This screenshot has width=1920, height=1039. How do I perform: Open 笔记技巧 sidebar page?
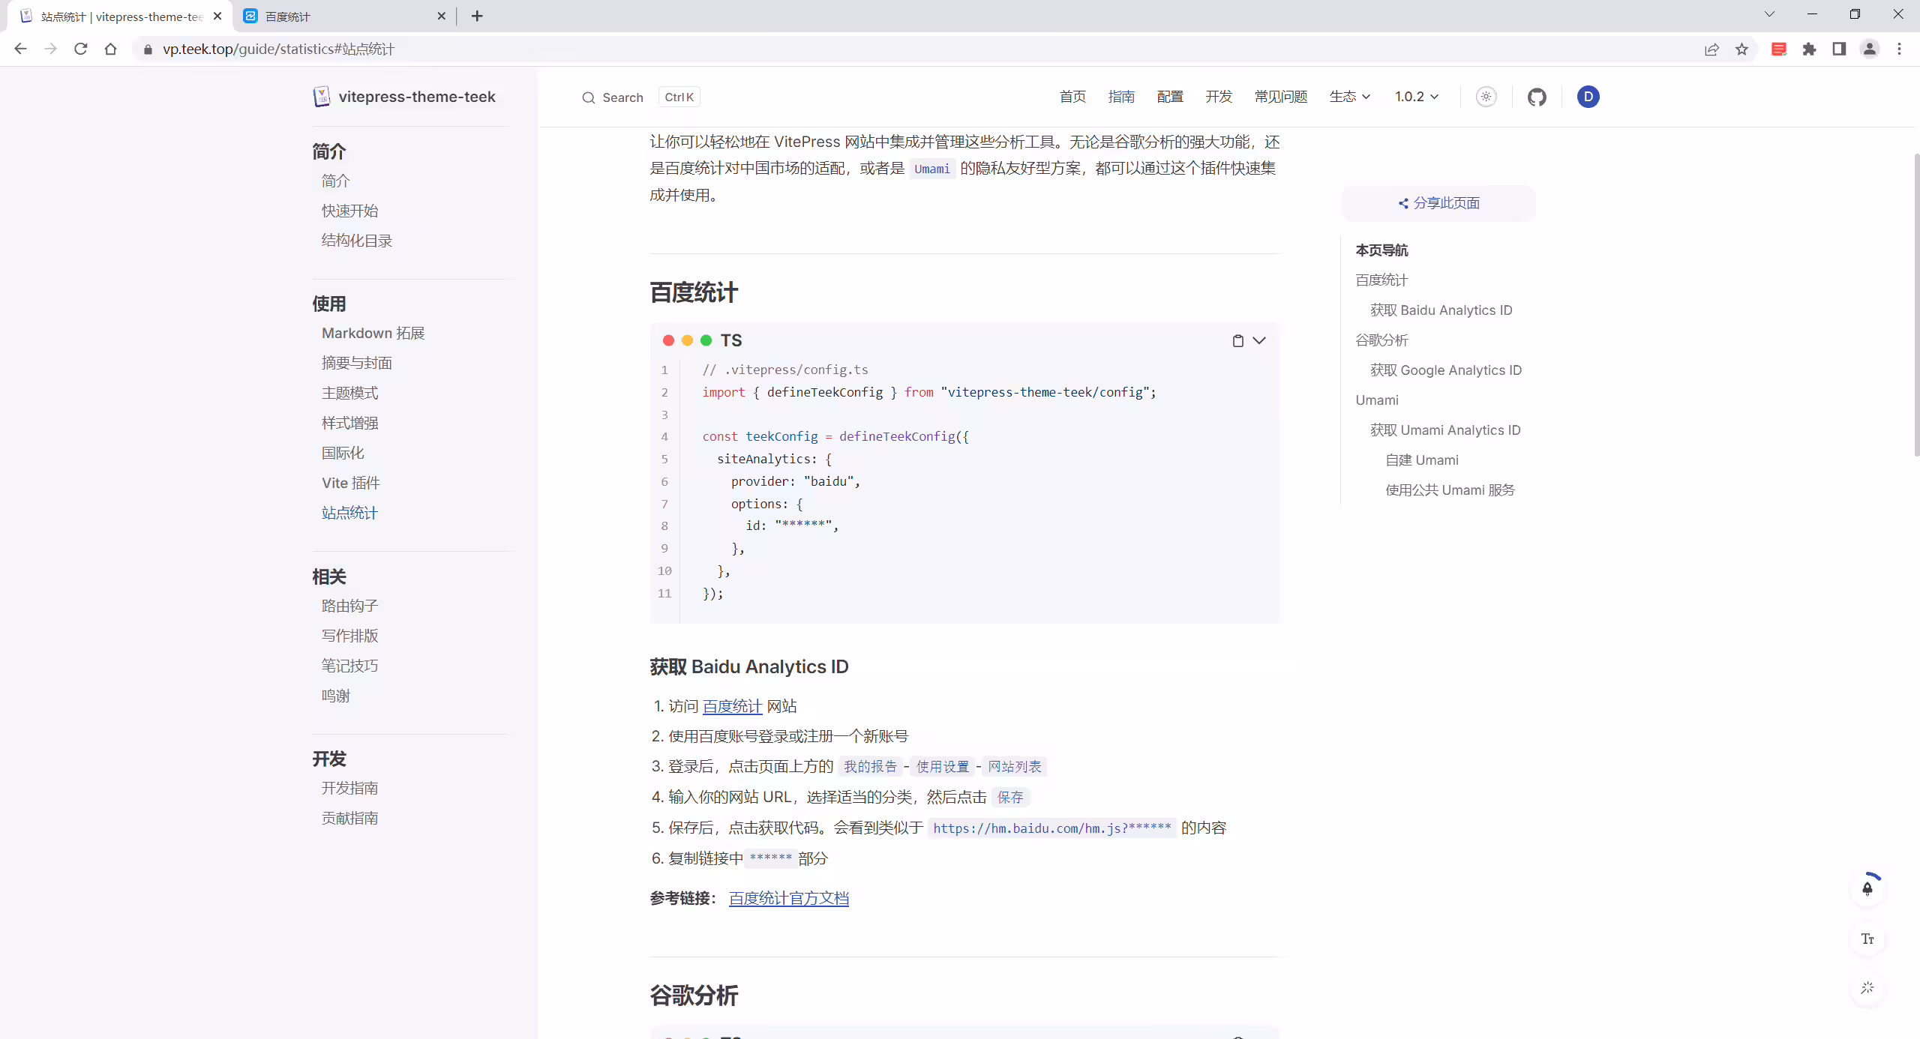350,666
